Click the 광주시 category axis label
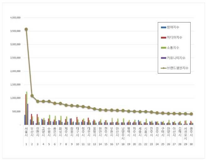This screenshot has height=161, width=207. point(191,130)
